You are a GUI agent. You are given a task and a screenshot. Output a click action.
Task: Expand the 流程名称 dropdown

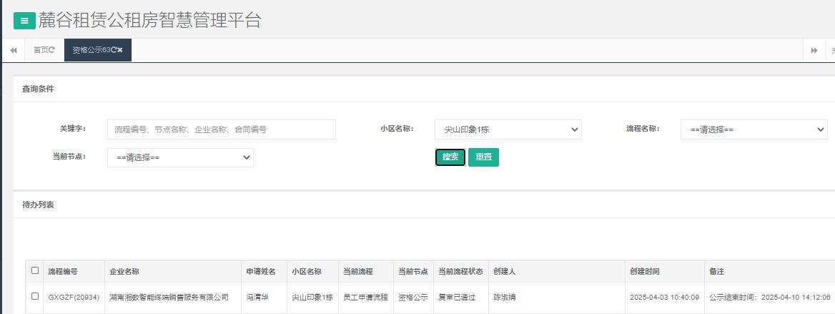click(x=754, y=129)
